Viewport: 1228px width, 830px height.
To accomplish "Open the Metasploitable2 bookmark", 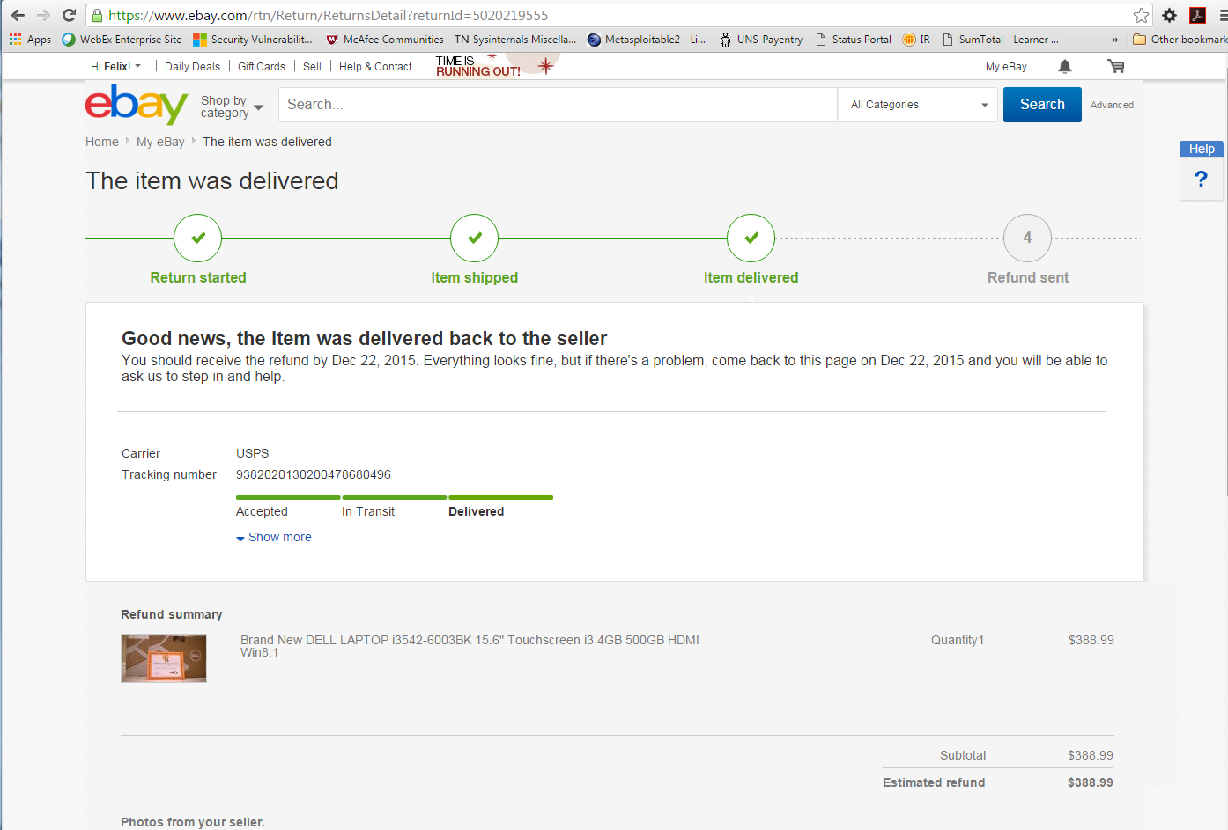I will click(x=647, y=40).
